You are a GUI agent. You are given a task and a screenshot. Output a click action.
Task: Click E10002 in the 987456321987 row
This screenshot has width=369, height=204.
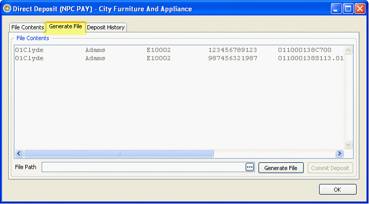pos(159,58)
